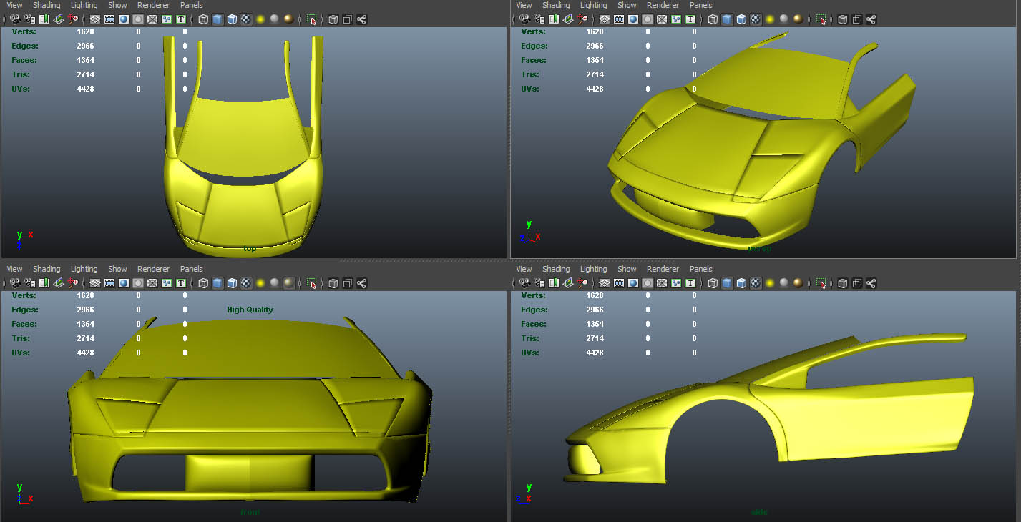This screenshot has width=1021, height=522.
Task: Toggle Grid icon in front view panel
Action: [95, 283]
